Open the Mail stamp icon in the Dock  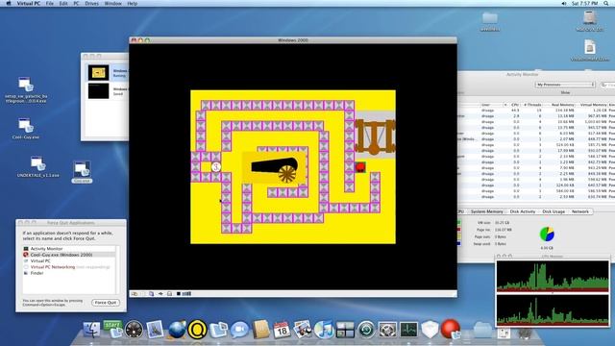coord(155,330)
